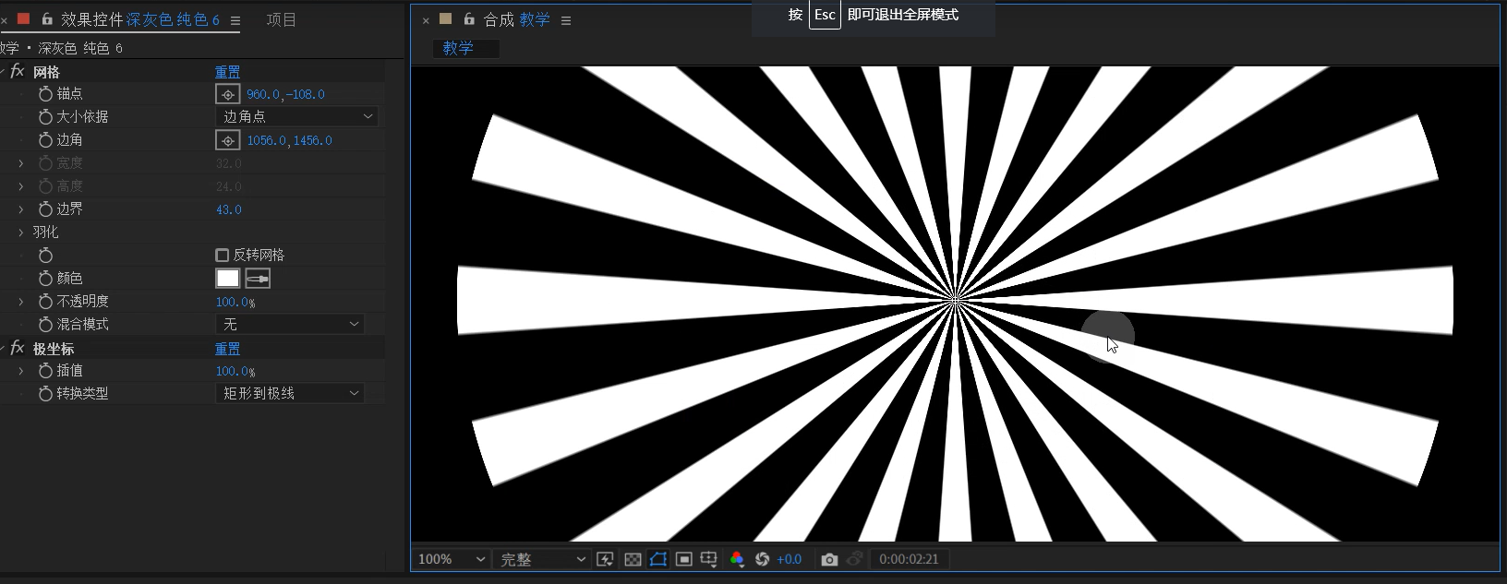
Task: Click the show snapshot icon
Action: pos(855,559)
